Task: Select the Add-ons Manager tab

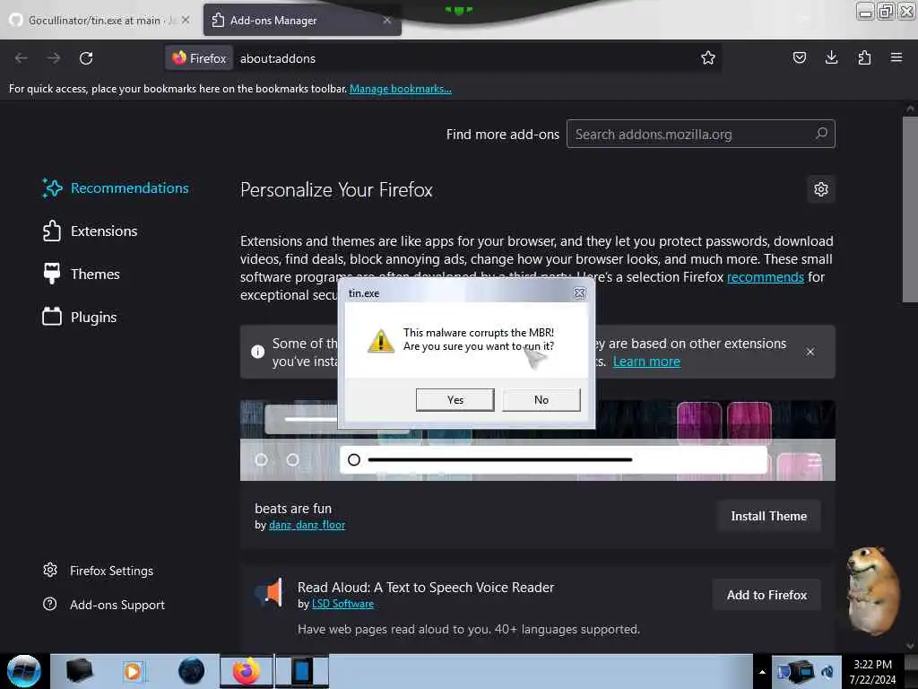Action: (x=302, y=21)
